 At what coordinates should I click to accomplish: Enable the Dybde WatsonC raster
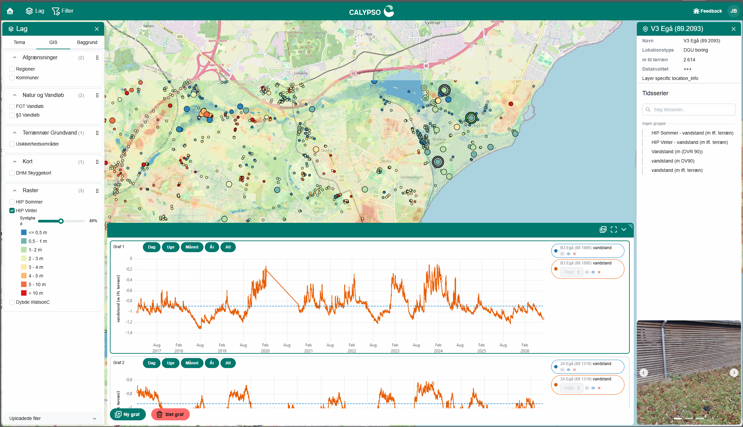(x=12, y=302)
